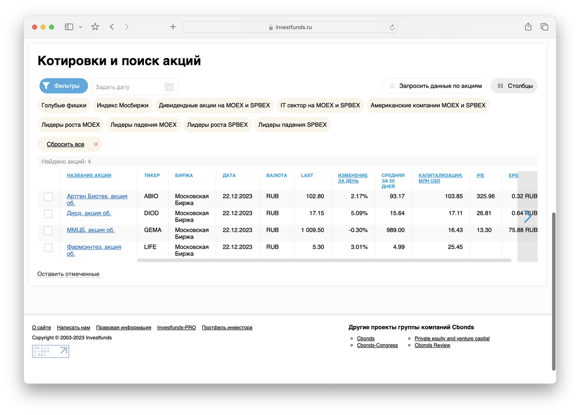Select Лидеры роста SPBEX preset
The image size is (580, 415).
pyautogui.click(x=217, y=125)
